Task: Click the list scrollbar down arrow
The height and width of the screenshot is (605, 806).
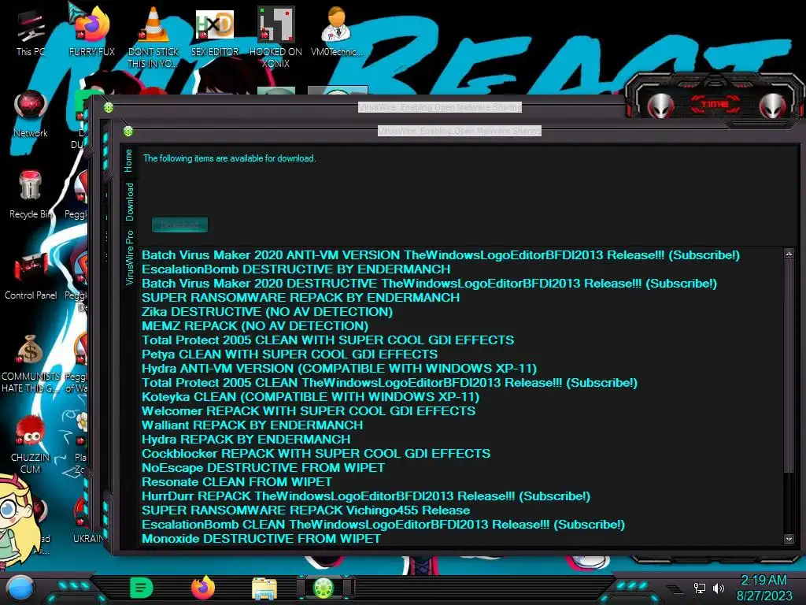Action: (x=789, y=539)
